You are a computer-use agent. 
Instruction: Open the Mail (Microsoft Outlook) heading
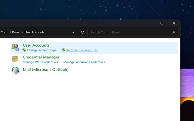click(x=45, y=70)
